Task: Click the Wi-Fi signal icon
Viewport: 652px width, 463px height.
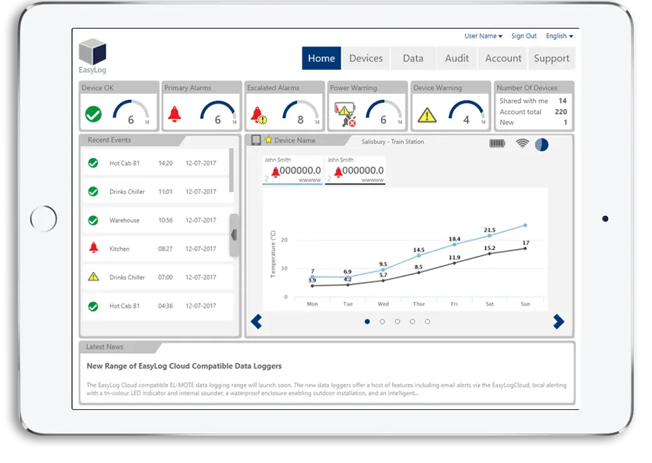Action: [522, 143]
